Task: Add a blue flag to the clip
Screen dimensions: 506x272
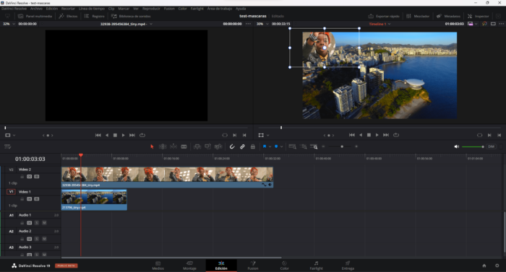Action: pos(265,146)
